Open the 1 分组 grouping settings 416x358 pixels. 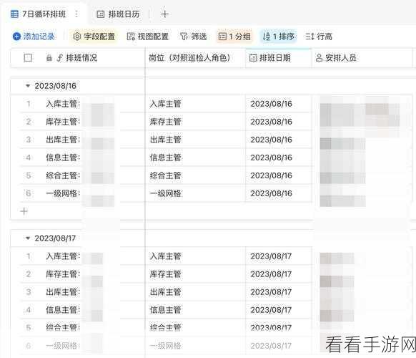coord(234,37)
